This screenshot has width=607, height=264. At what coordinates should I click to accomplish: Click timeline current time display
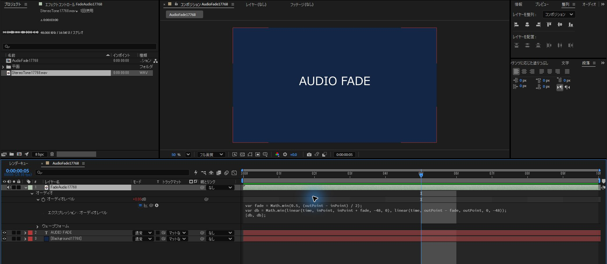(x=18, y=171)
